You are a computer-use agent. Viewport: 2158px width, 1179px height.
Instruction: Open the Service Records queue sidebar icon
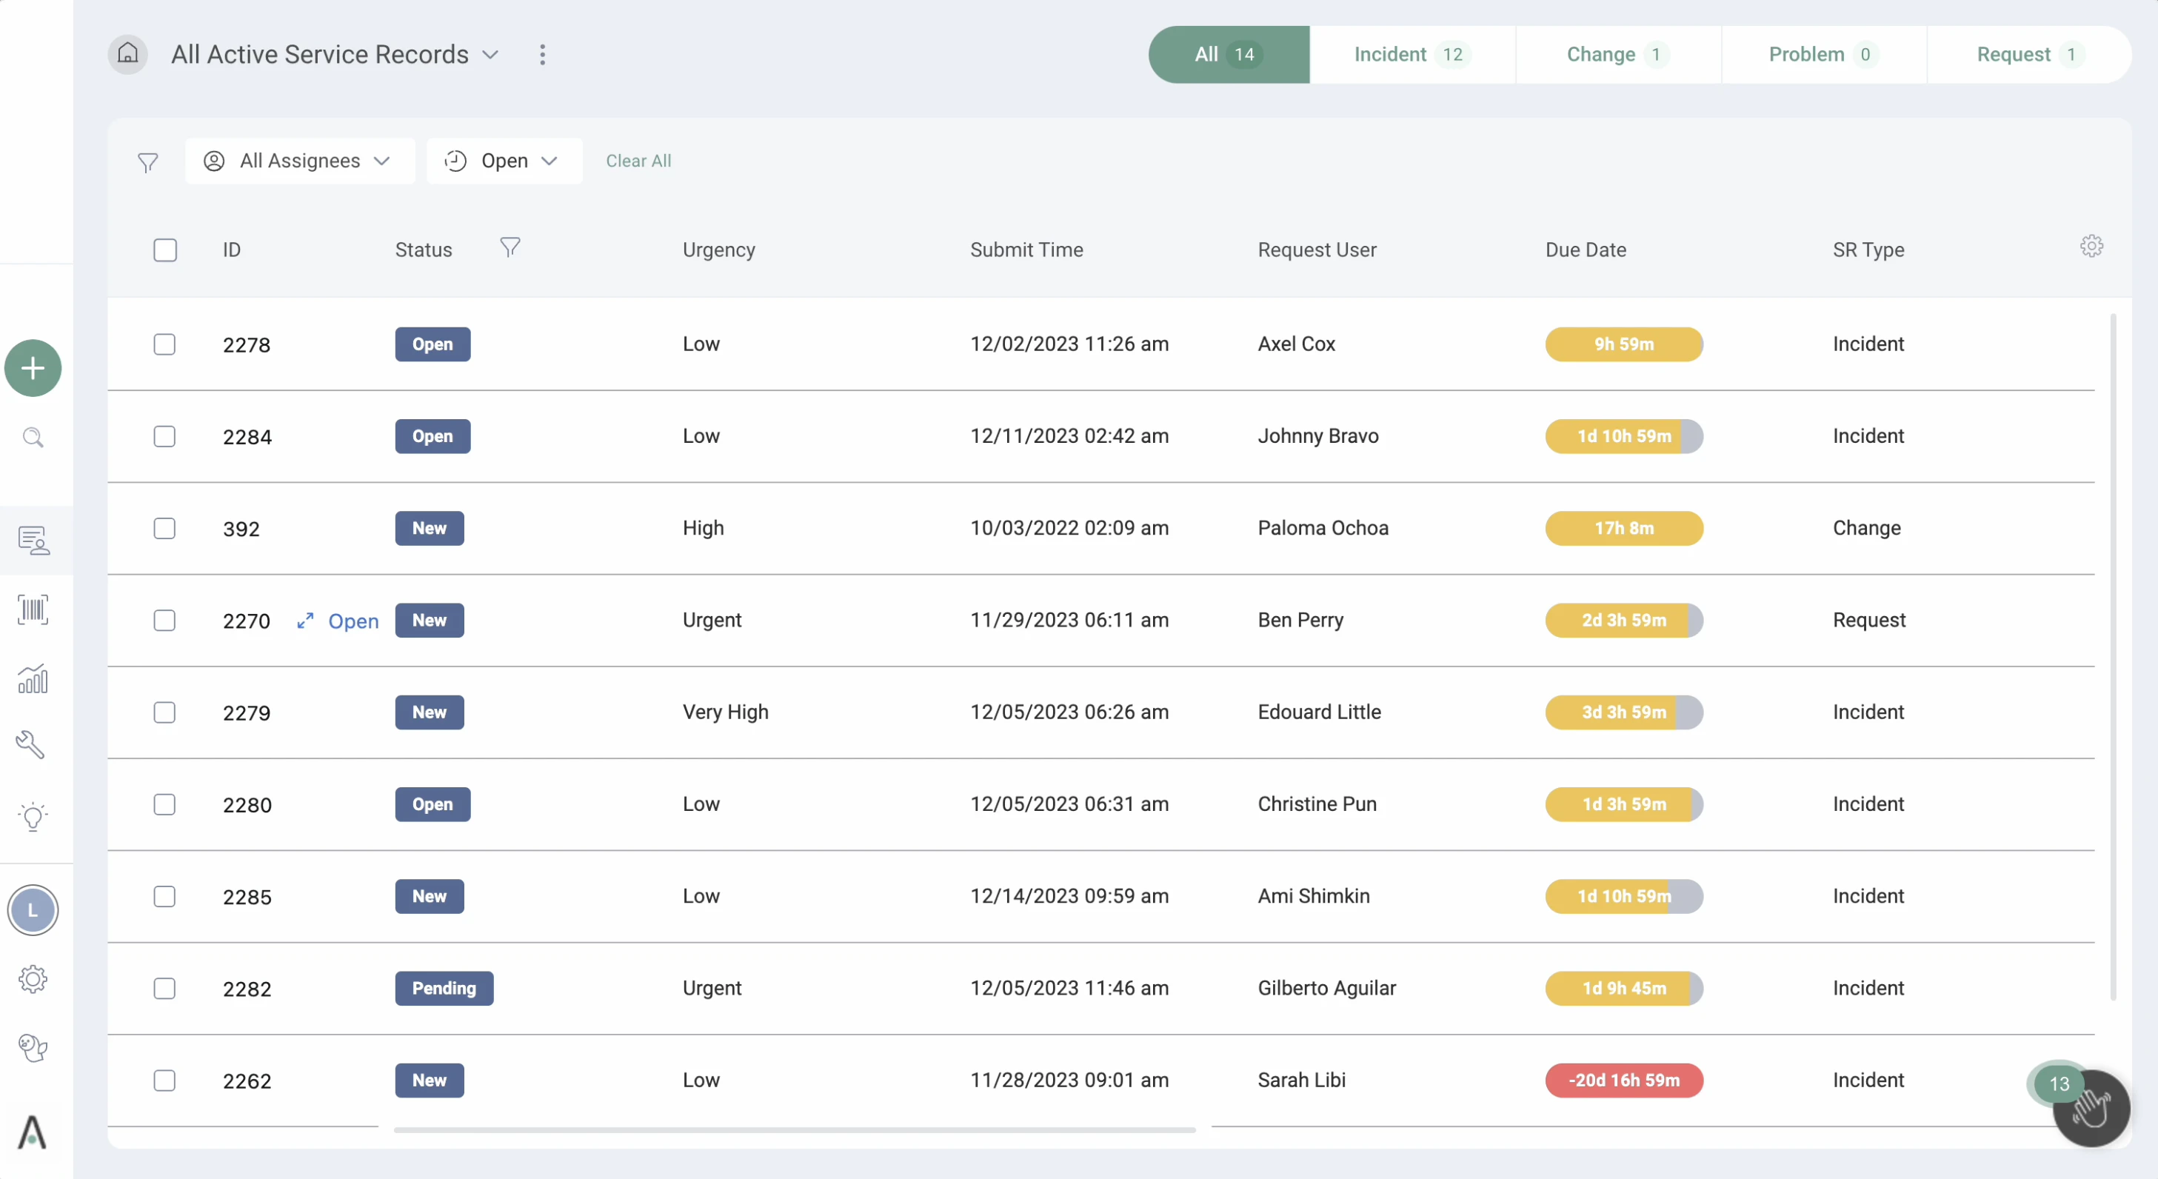tap(33, 541)
